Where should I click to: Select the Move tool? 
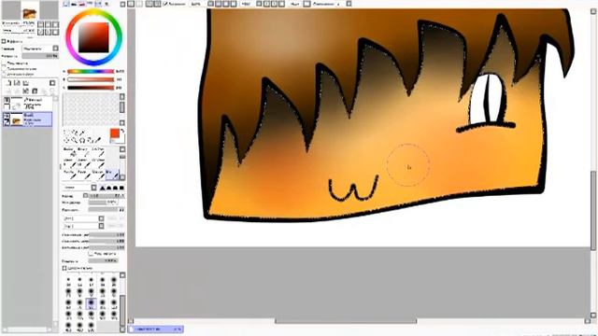(66, 140)
